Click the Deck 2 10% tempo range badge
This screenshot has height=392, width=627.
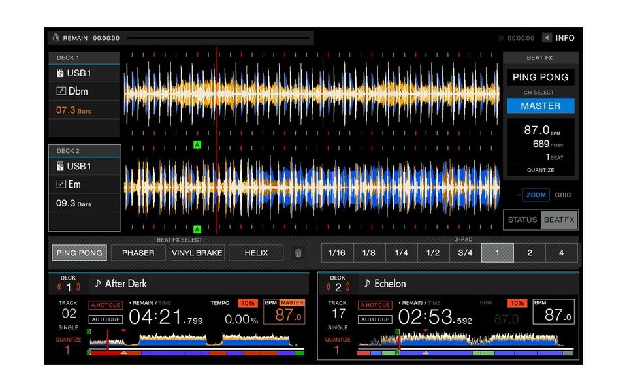pyautogui.click(x=517, y=303)
